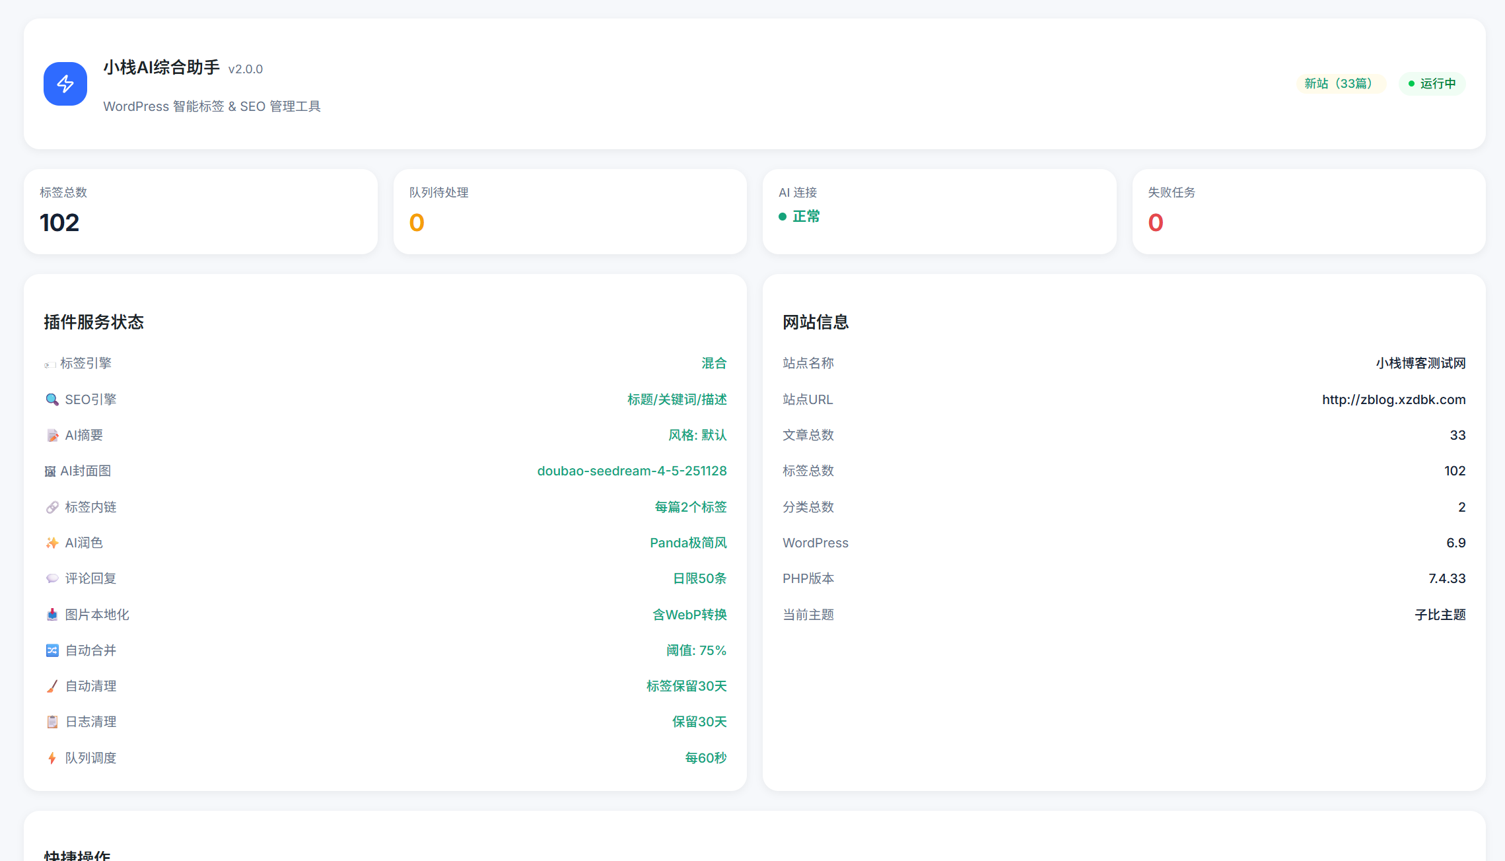1505x861 pixels.
Task: Click the AI摘要 memo icon
Action: pyautogui.click(x=52, y=435)
